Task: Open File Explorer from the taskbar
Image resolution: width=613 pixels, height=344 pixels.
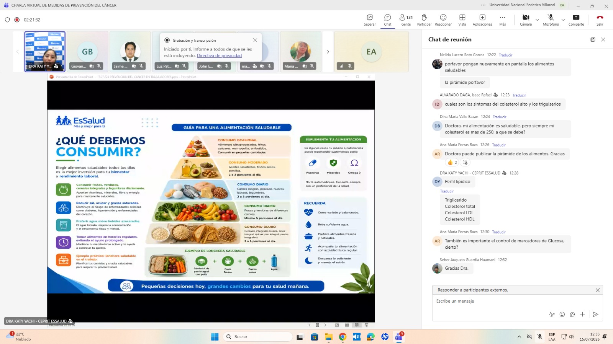Action: pos(328,337)
